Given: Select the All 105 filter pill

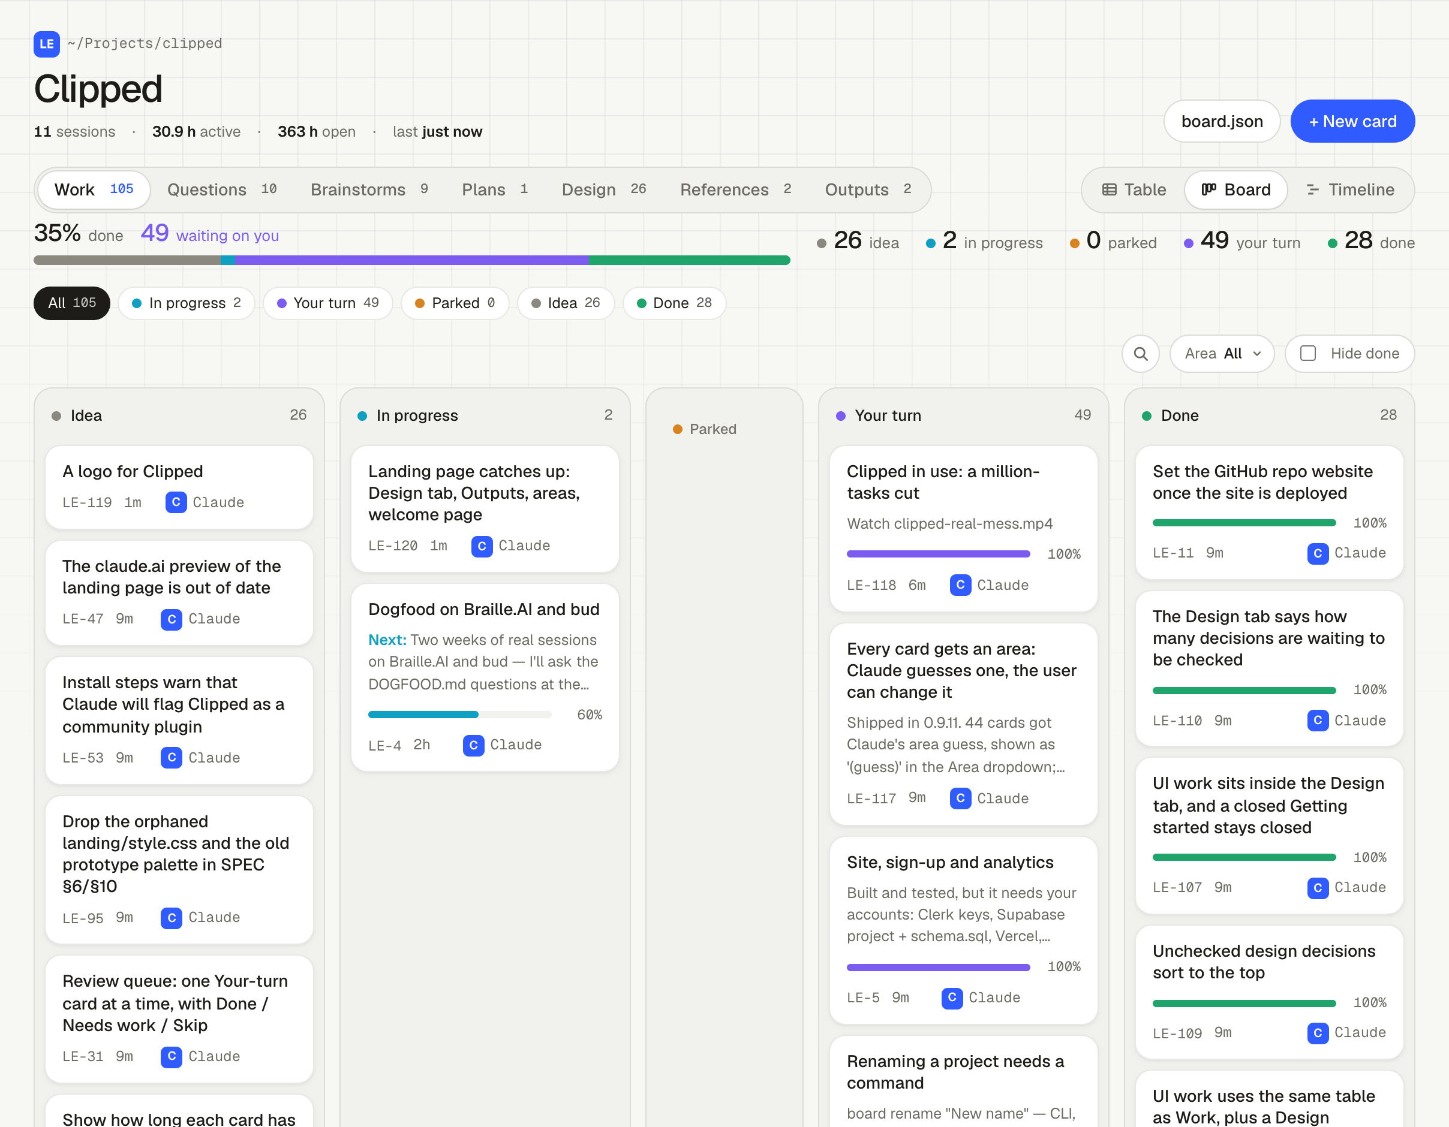Looking at the screenshot, I should coord(71,303).
